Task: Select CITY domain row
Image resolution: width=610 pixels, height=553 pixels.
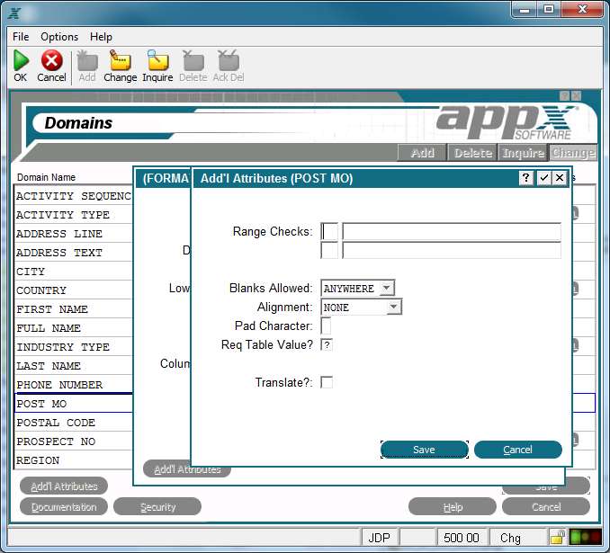Action: pyautogui.click(x=74, y=272)
